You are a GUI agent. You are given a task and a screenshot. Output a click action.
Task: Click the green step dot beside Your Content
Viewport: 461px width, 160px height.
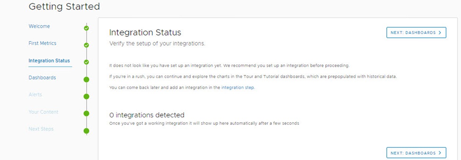86,114
